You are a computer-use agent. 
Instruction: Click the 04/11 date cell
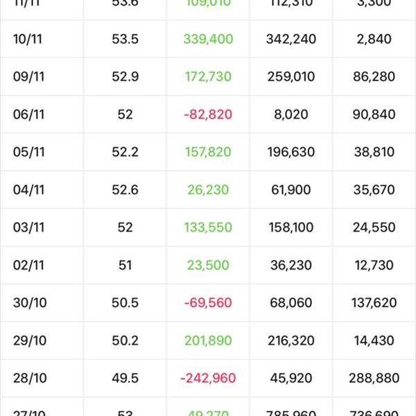click(28, 190)
